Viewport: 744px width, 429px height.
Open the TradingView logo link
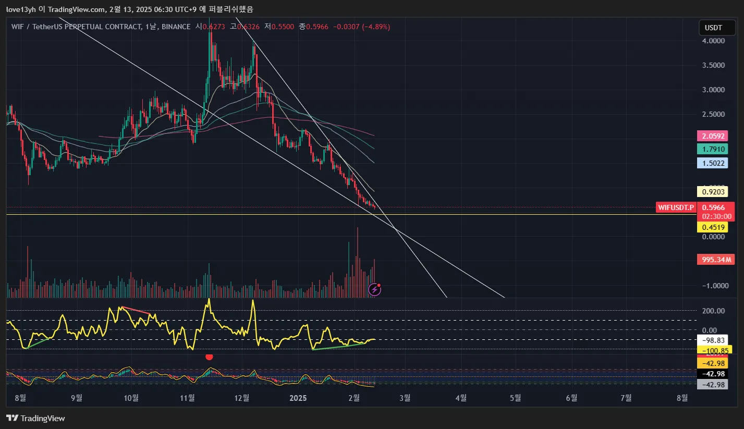[x=35, y=418]
